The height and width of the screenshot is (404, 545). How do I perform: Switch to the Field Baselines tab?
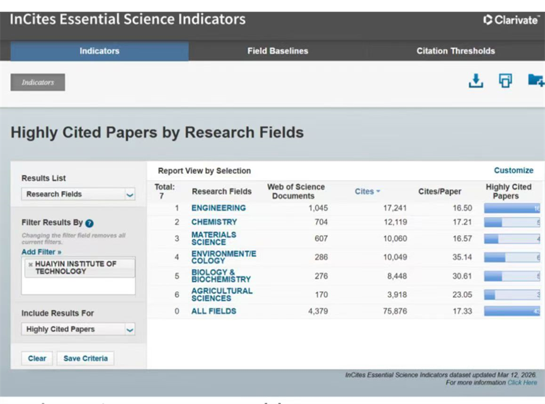277,51
